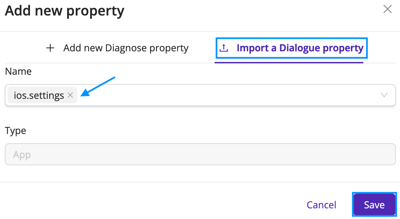Select the ios.settings tag chip text
The height and width of the screenshot is (219, 400).
[39, 95]
